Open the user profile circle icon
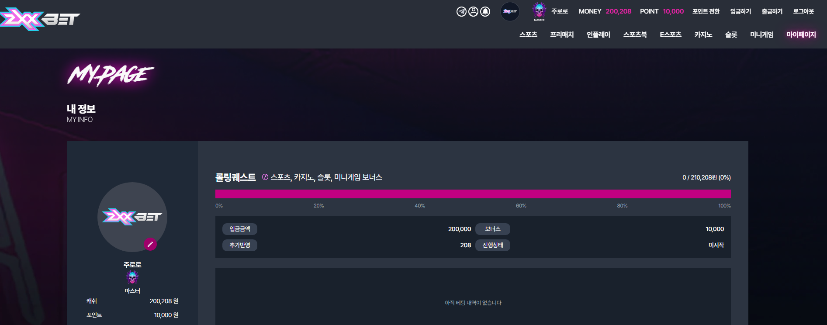Image resolution: width=827 pixels, height=325 pixels. (473, 12)
